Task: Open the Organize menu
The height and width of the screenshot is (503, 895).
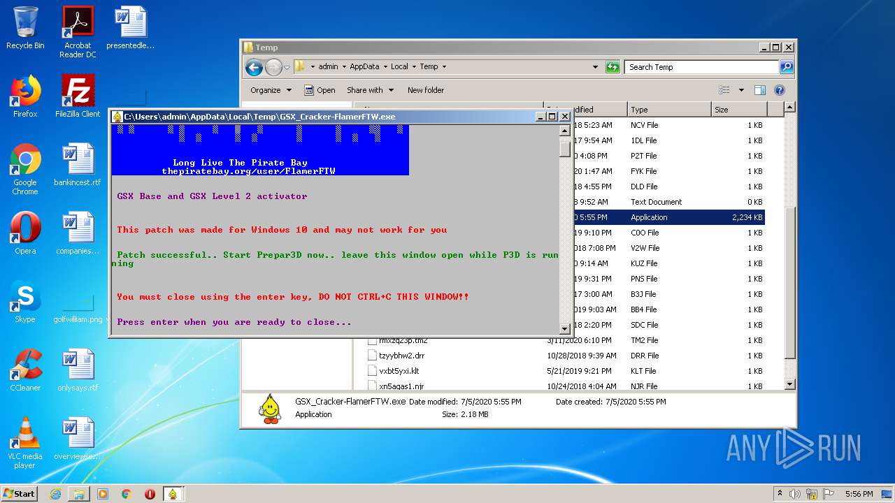Action: (270, 90)
